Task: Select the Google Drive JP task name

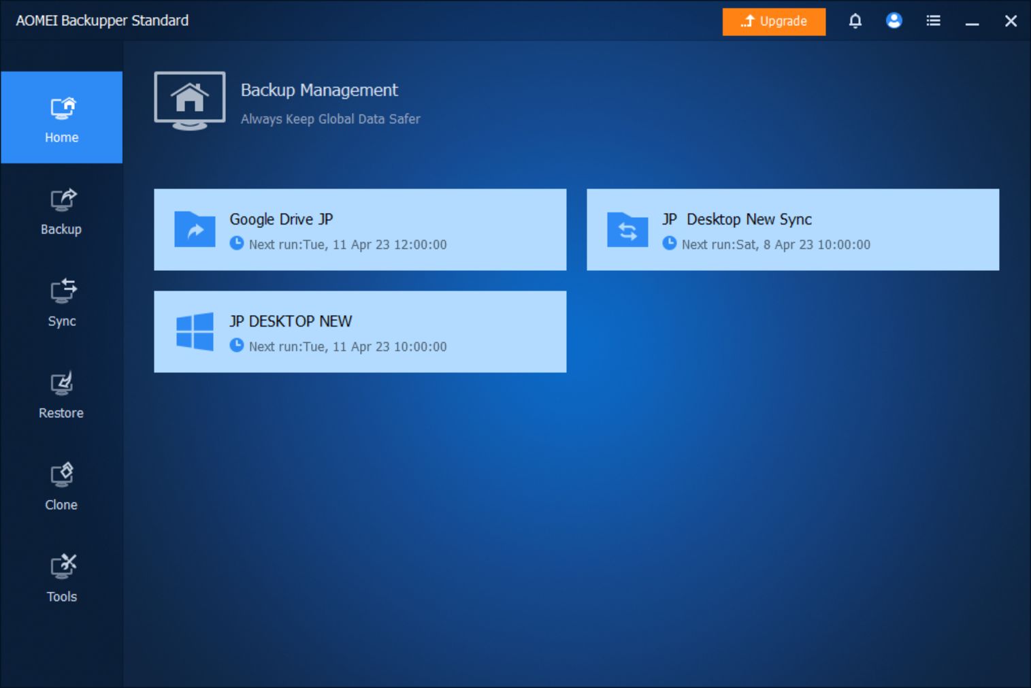Action: click(281, 219)
